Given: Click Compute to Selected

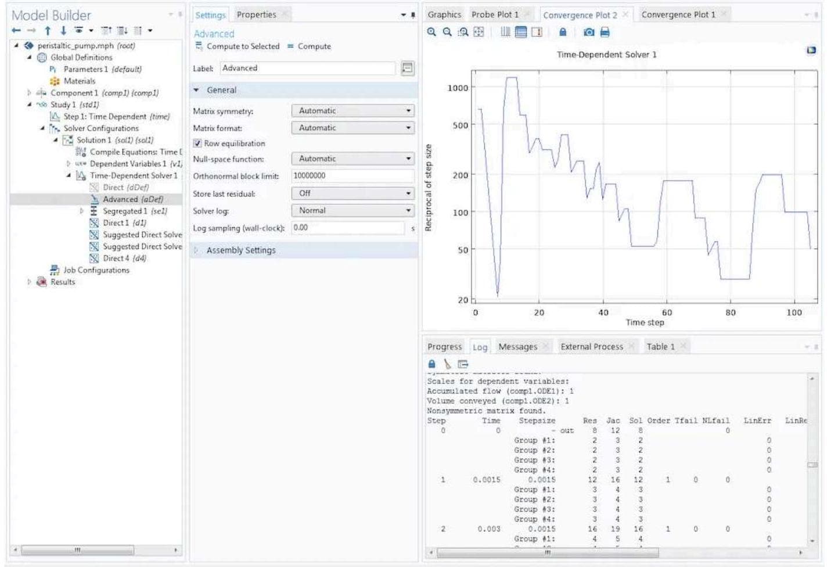Looking at the screenshot, I should (242, 46).
